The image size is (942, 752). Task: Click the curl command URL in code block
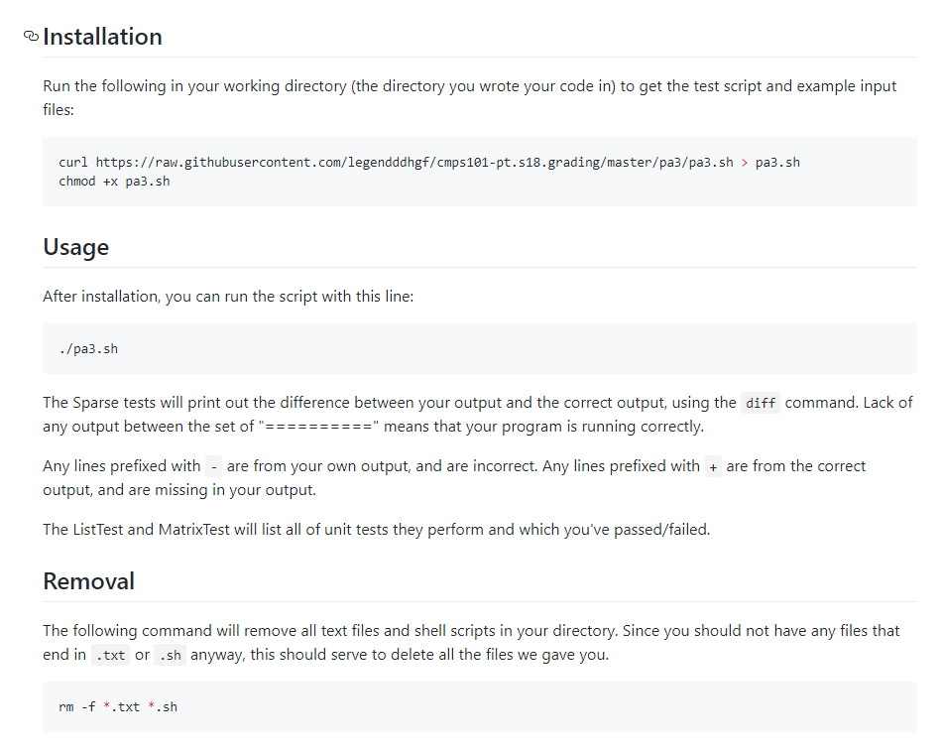414,163
